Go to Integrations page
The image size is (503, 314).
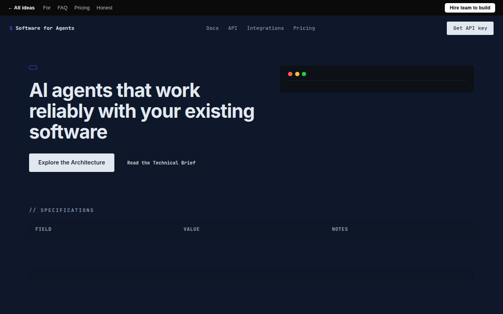[265, 28]
